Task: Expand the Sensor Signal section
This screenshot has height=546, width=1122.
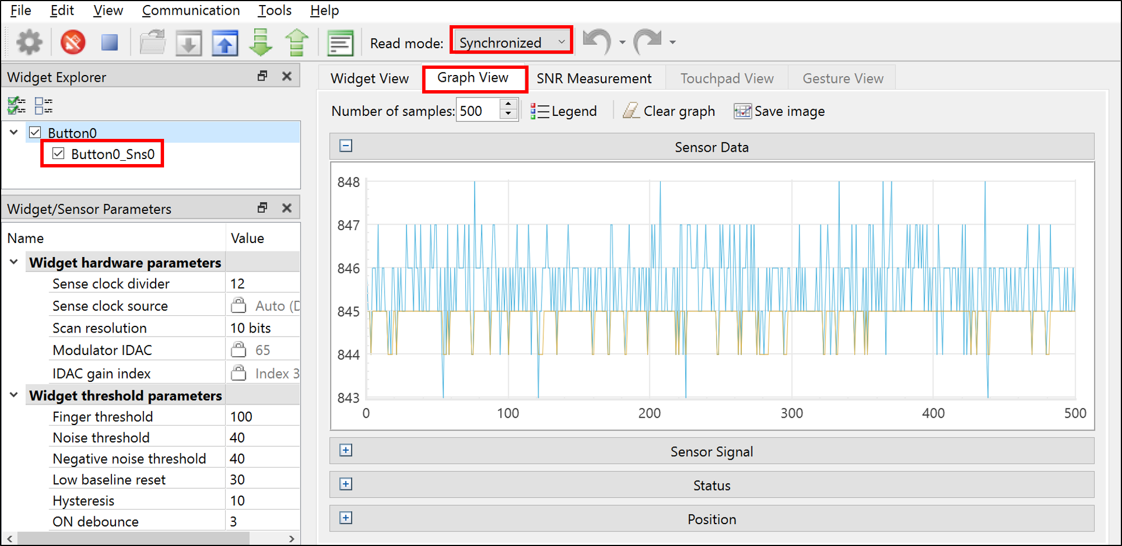Action: pos(346,450)
